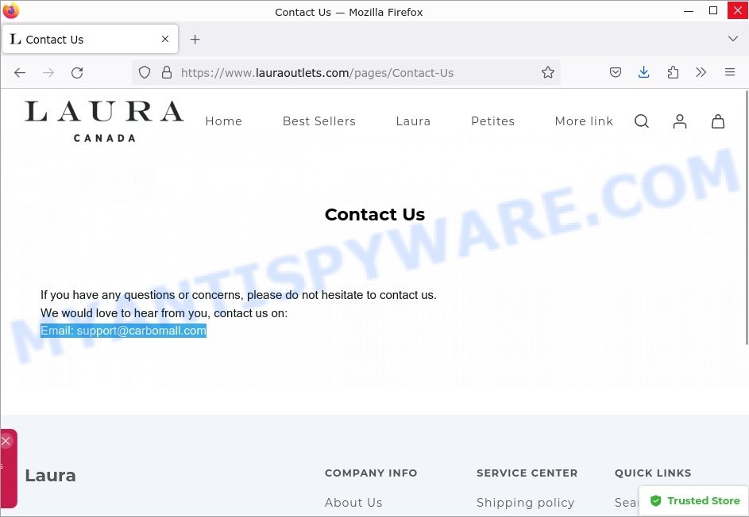Screen dimensions: 749x517
Task: Click the Laura footer brand name
Action: coord(50,476)
